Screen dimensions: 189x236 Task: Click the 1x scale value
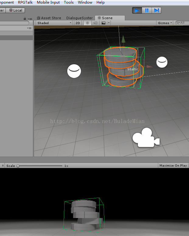pos(66,166)
